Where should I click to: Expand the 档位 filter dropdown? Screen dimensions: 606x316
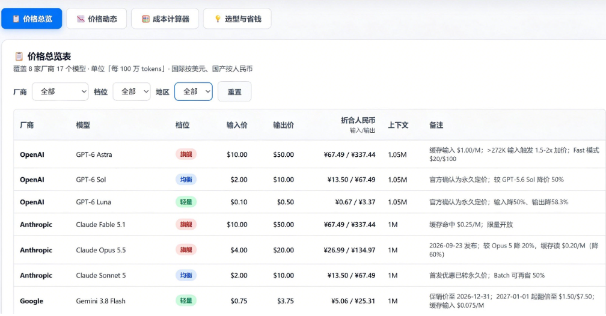132,91
